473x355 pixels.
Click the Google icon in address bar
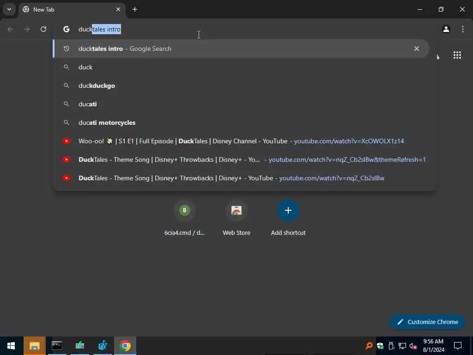pyautogui.click(x=67, y=29)
